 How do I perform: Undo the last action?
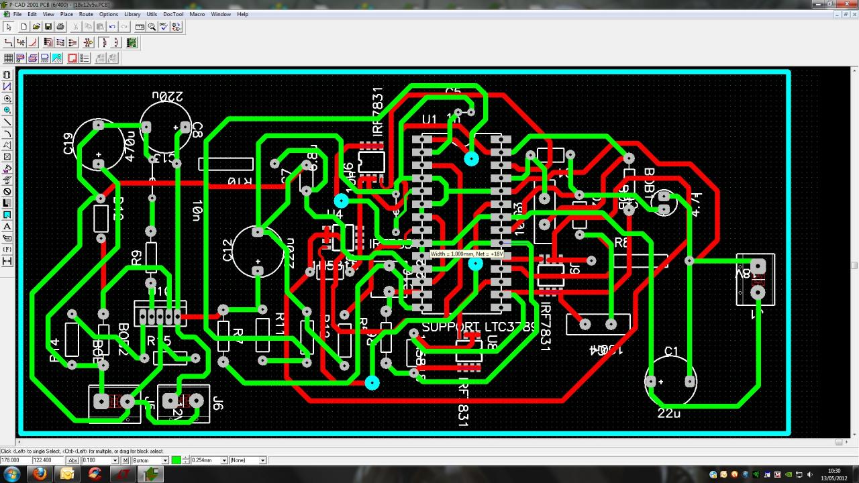(x=112, y=27)
